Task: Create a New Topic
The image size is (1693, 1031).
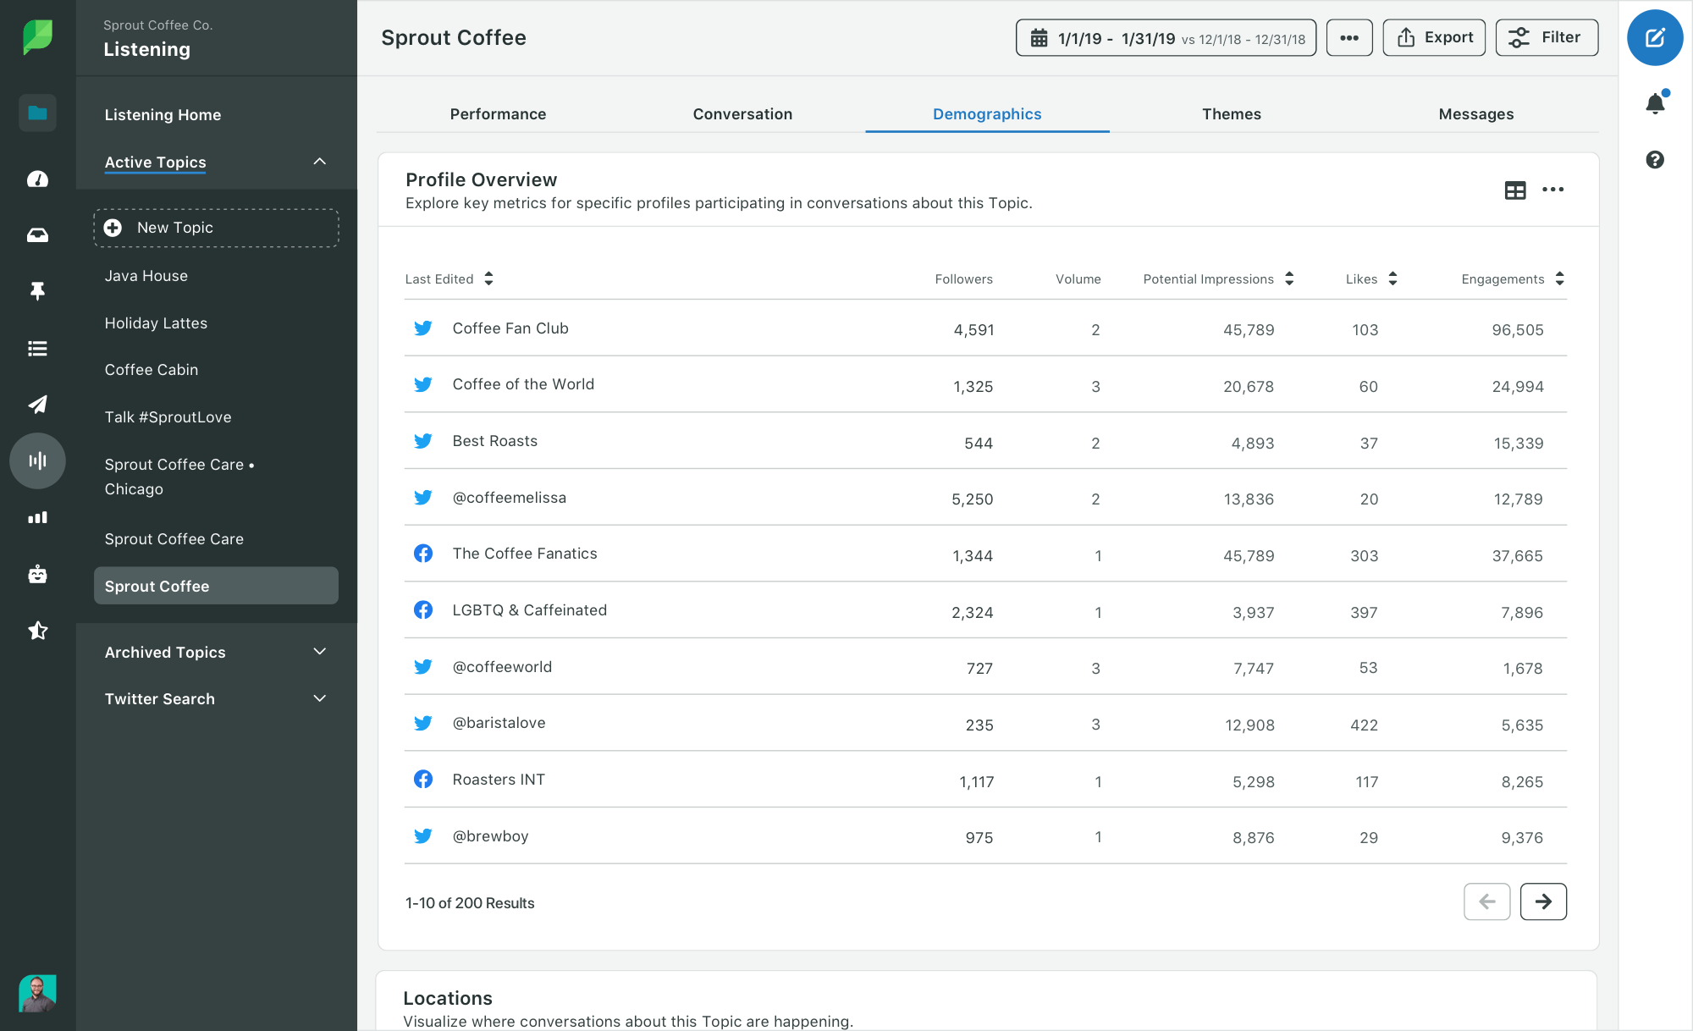Action: pos(216,228)
